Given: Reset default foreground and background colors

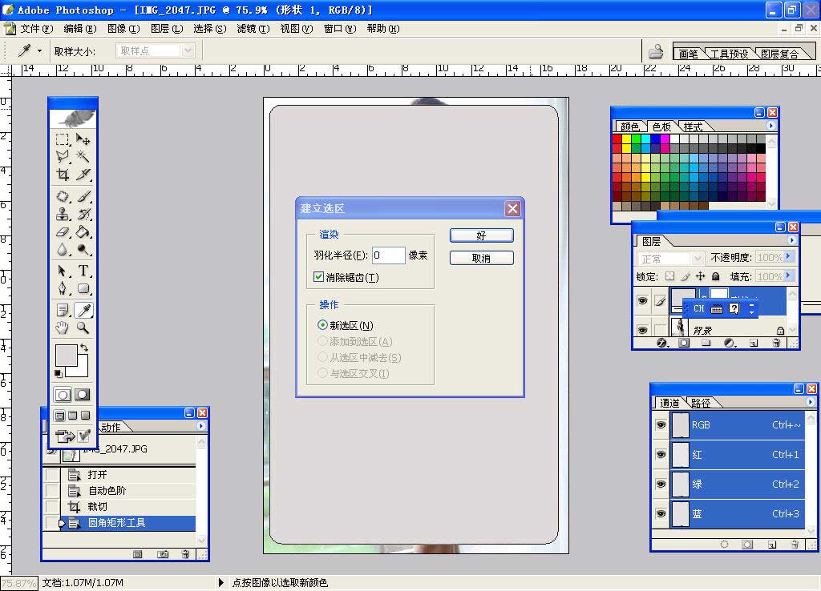Looking at the screenshot, I should coord(58,373).
